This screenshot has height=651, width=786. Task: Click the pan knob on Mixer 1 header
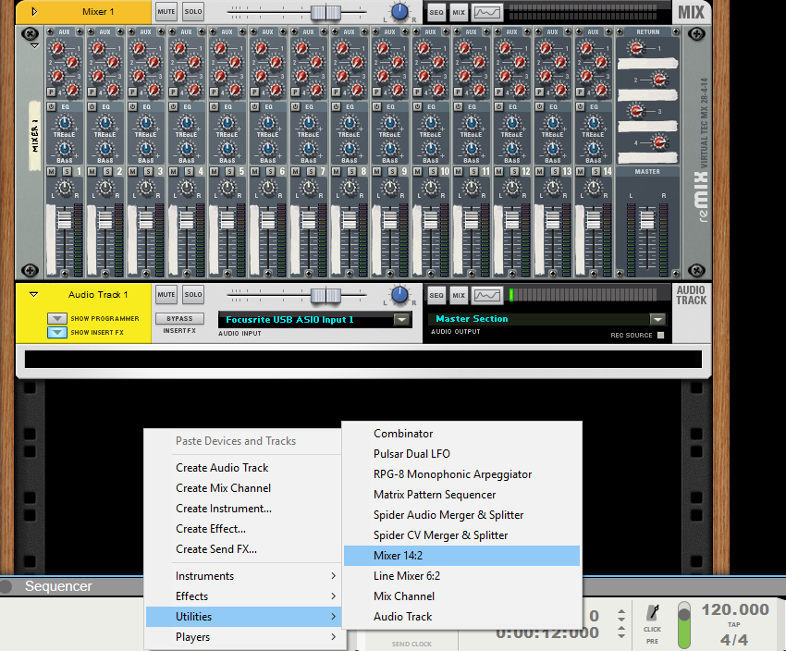click(x=399, y=11)
